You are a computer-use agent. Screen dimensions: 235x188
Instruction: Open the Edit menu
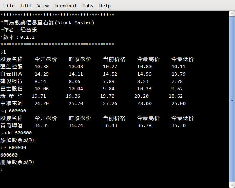[26, 6]
